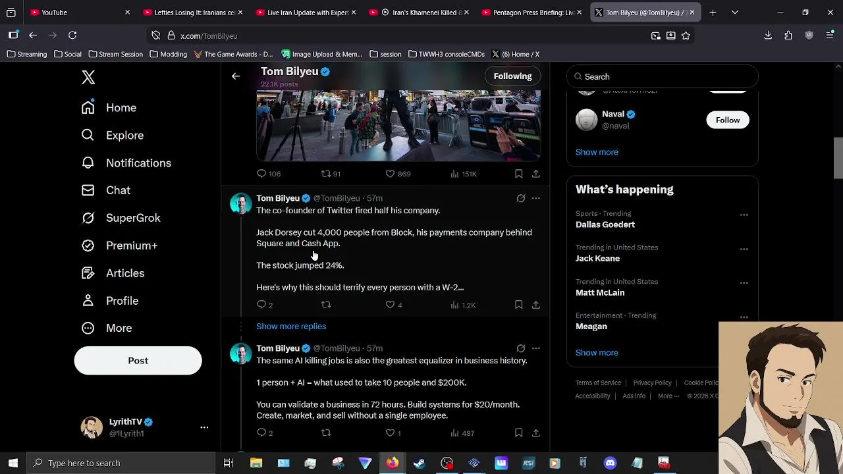
Task: Repost the post with 91 reposts
Action: (331, 174)
